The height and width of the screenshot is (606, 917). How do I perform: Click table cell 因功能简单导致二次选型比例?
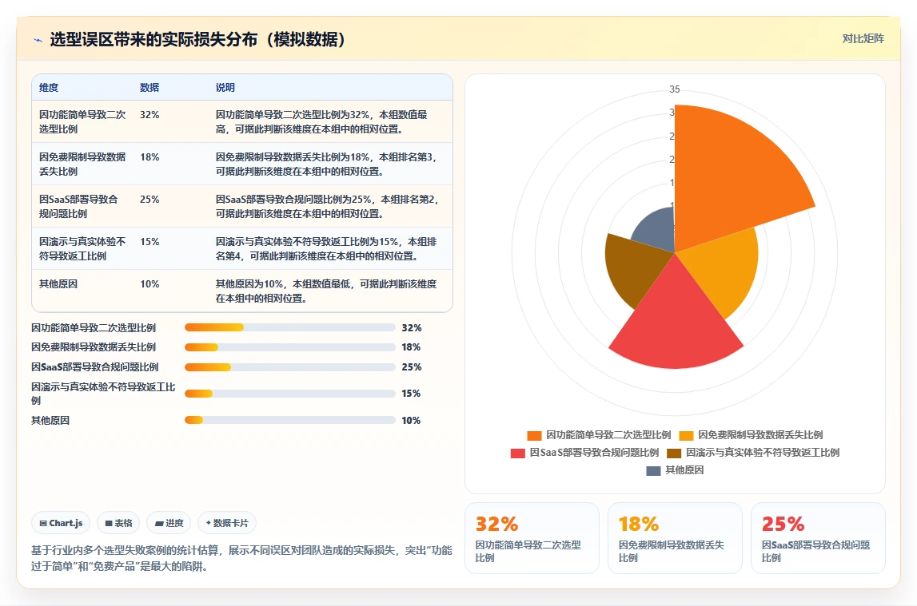click(x=82, y=122)
